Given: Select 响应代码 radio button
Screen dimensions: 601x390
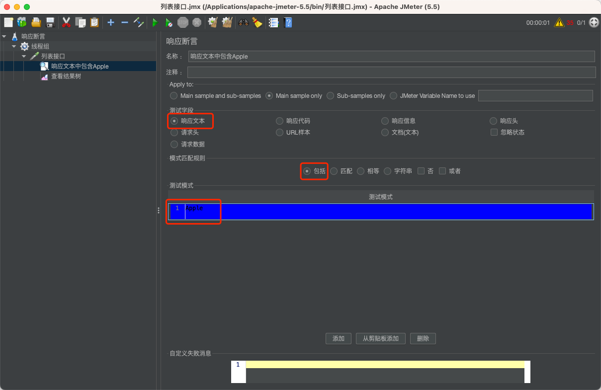Looking at the screenshot, I should 280,121.
